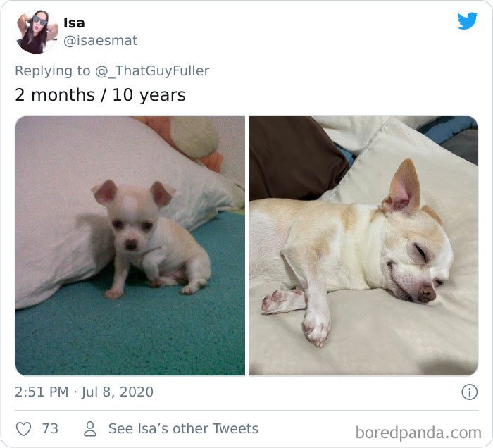Click the person silhouette icon
493x448 pixels.
(x=90, y=429)
